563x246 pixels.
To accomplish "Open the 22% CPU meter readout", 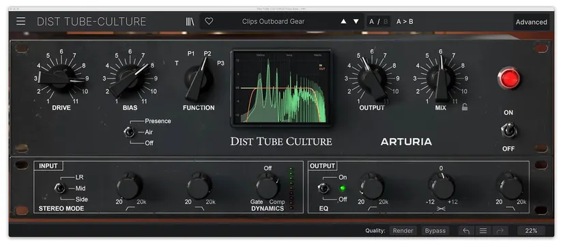I will 531,231.
